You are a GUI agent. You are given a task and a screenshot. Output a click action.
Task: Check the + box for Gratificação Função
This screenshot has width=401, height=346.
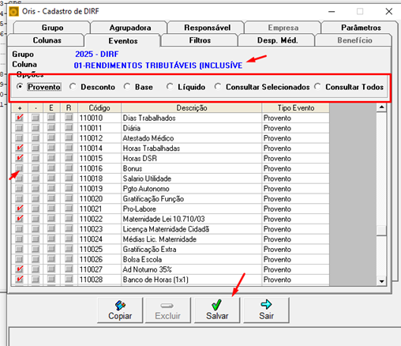(19, 198)
